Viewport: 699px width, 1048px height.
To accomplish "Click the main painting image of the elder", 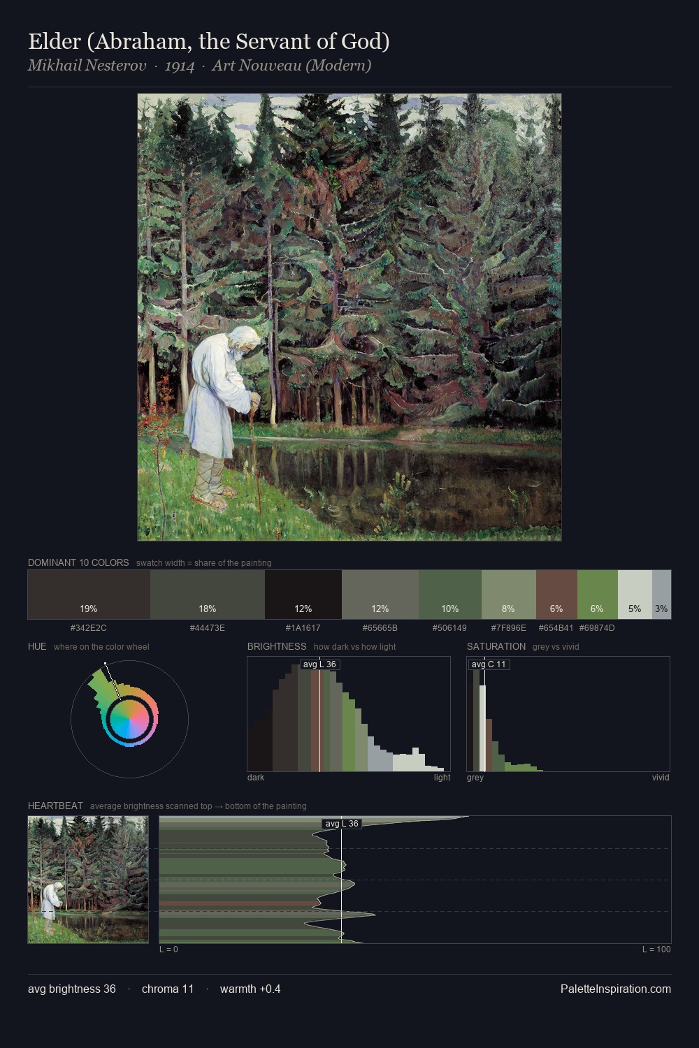I will pos(349,317).
